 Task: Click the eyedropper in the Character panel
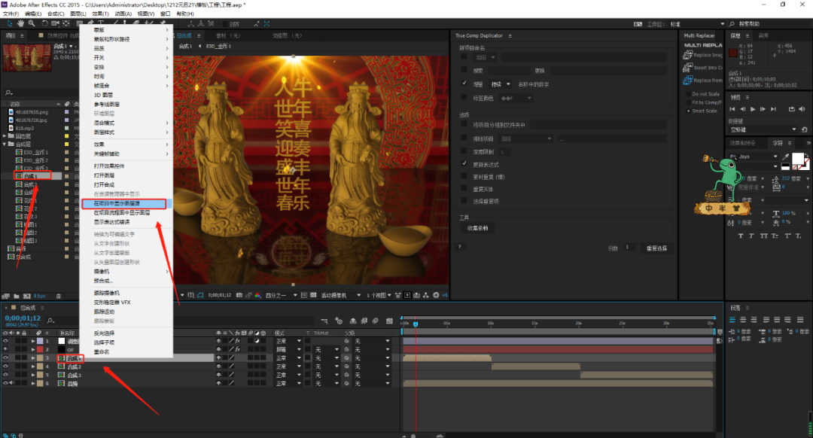[786, 156]
